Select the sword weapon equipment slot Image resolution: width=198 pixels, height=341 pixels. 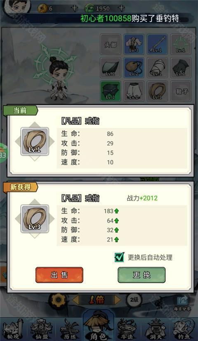click(x=157, y=44)
